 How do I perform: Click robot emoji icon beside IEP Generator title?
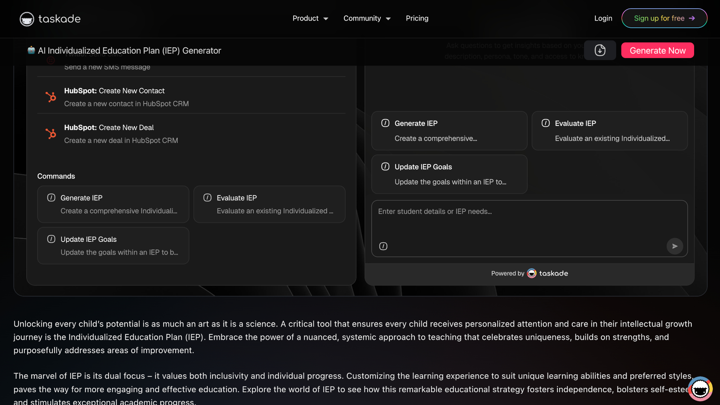[31, 50]
